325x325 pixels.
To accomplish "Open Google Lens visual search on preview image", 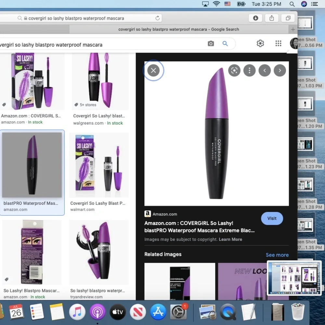I will (x=234, y=71).
